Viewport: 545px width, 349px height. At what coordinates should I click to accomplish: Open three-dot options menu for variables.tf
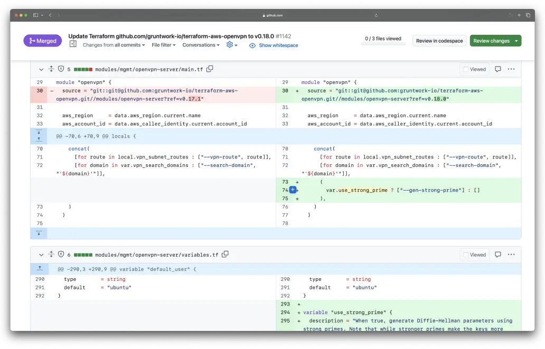click(x=511, y=254)
